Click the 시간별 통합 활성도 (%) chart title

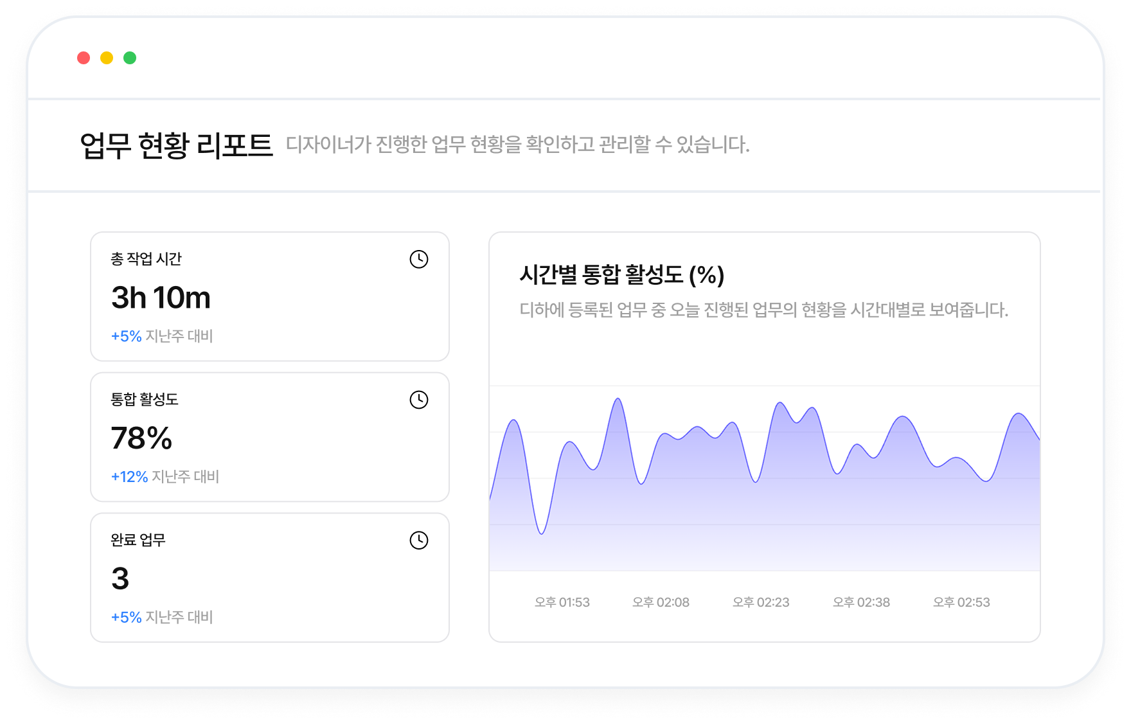pyautogui.click(x=622, y=275)
